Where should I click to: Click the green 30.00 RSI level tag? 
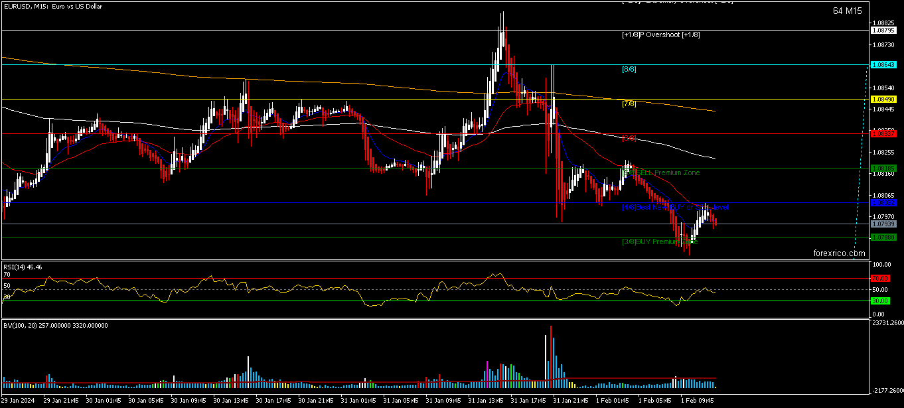(880, 301)
